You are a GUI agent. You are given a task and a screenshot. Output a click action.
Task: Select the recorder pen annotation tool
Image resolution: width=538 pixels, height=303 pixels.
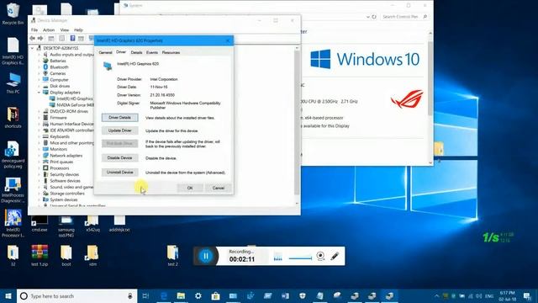(335, 256)
